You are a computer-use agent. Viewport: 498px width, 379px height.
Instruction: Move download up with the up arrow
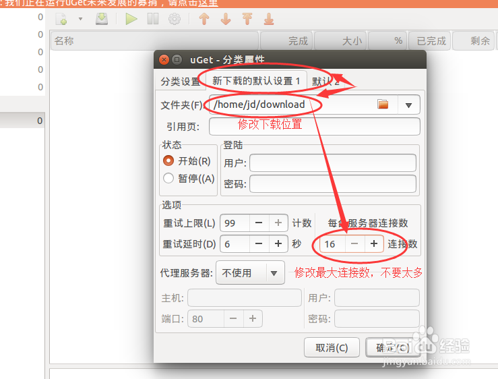[x=204, y=19]
